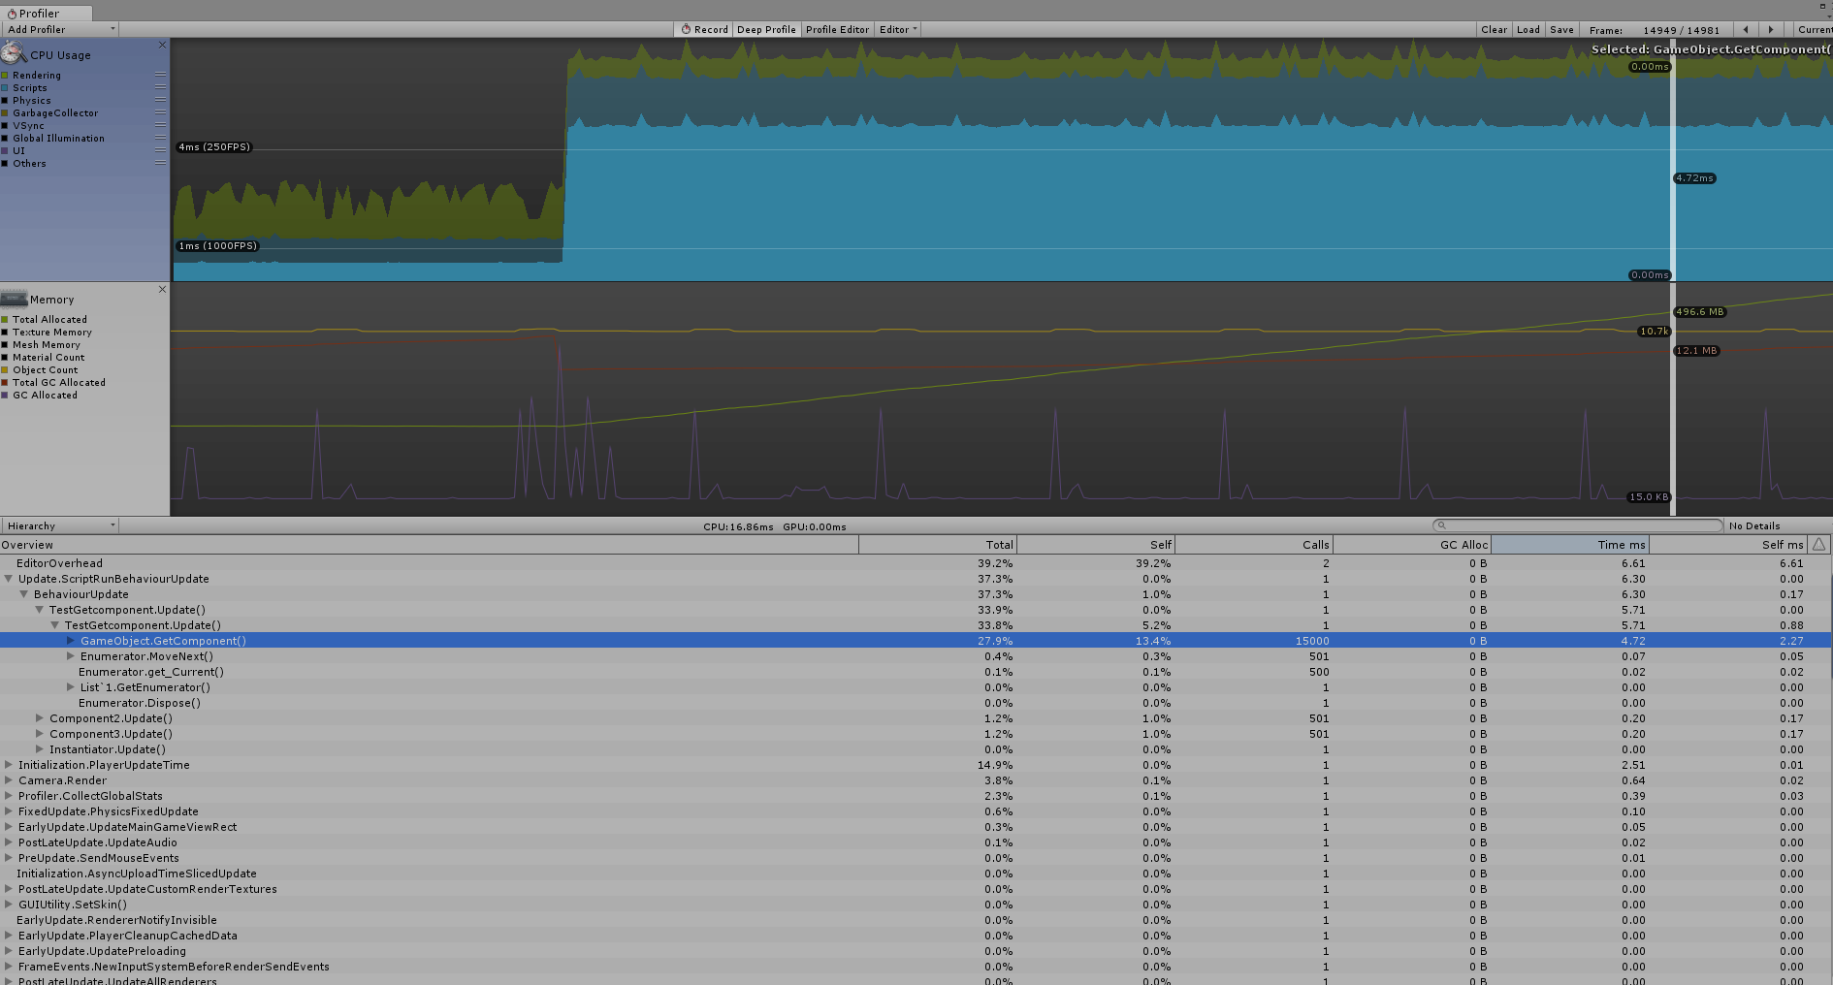Select the Instantiator.Update() row
The image size is (1833, 985).
916,749
